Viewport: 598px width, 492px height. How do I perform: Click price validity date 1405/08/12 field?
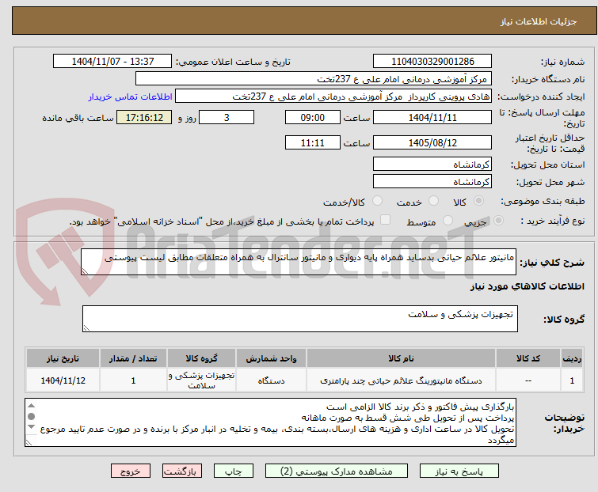click(432, 143)
